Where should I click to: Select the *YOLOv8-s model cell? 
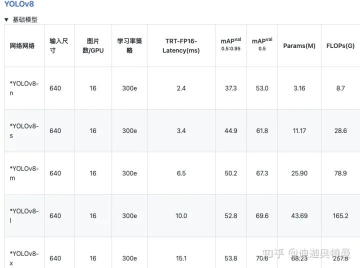[x=24, y=130]
